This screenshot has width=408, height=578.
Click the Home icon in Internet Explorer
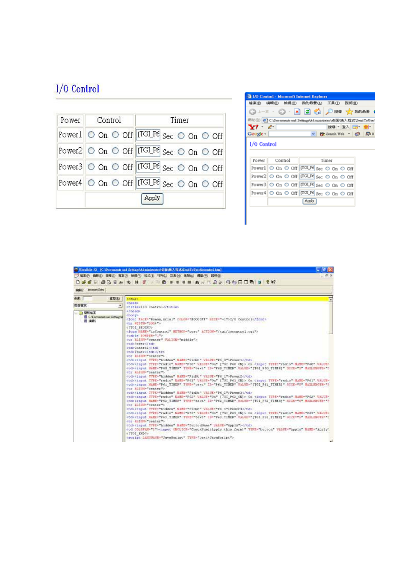click(x=317, y=111)
